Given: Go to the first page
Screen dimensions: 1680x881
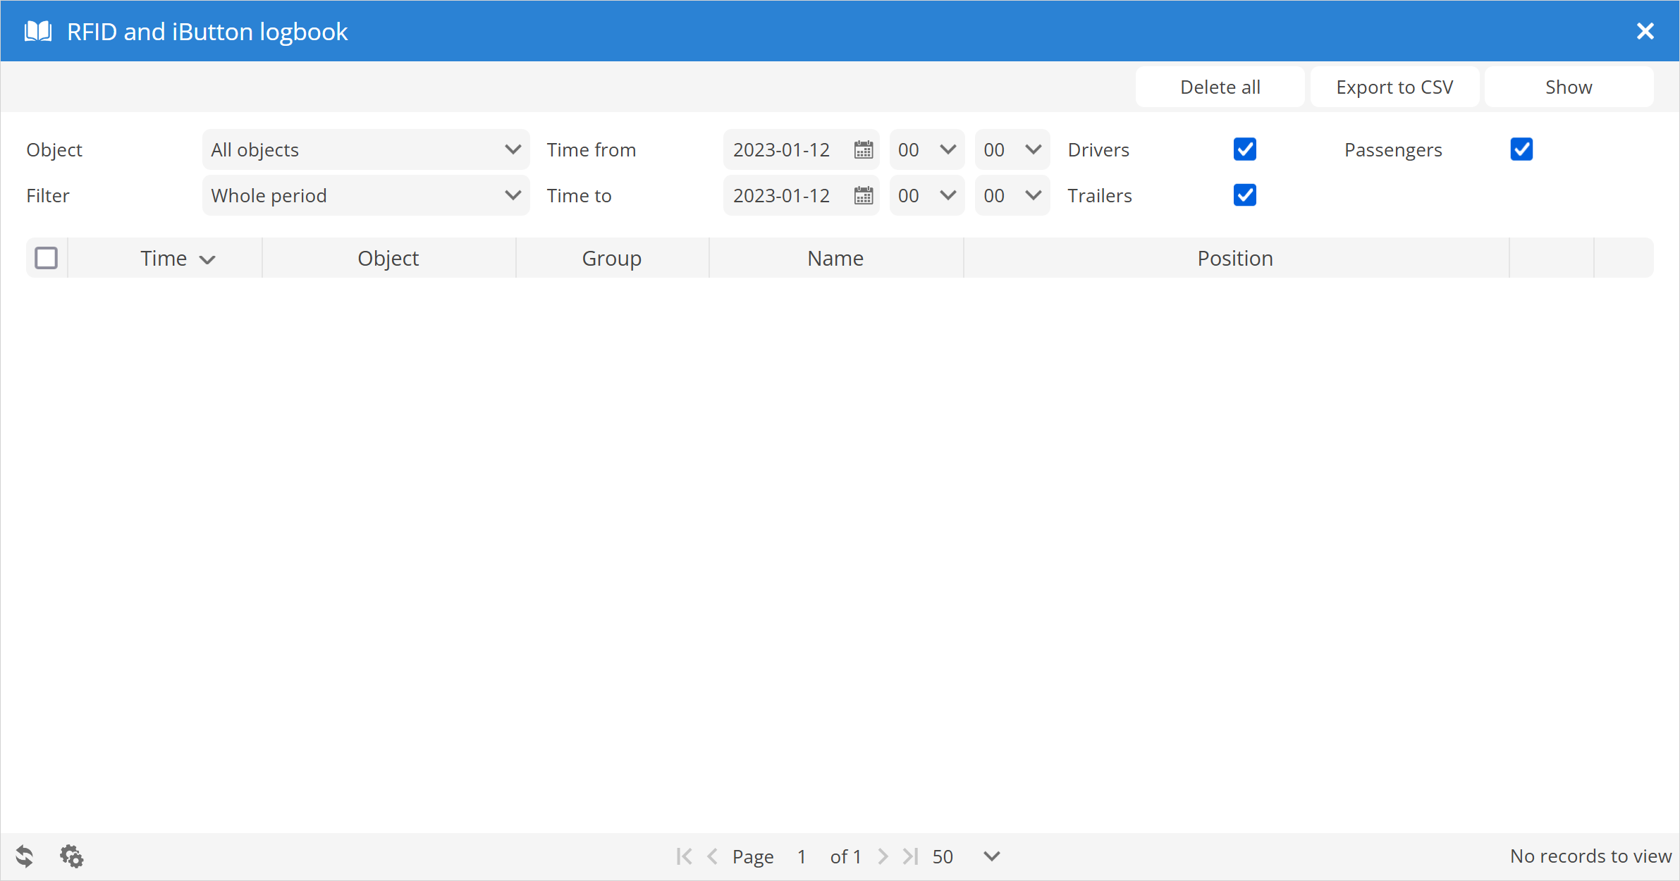Looking at the screenshot, I should point(683,856).
